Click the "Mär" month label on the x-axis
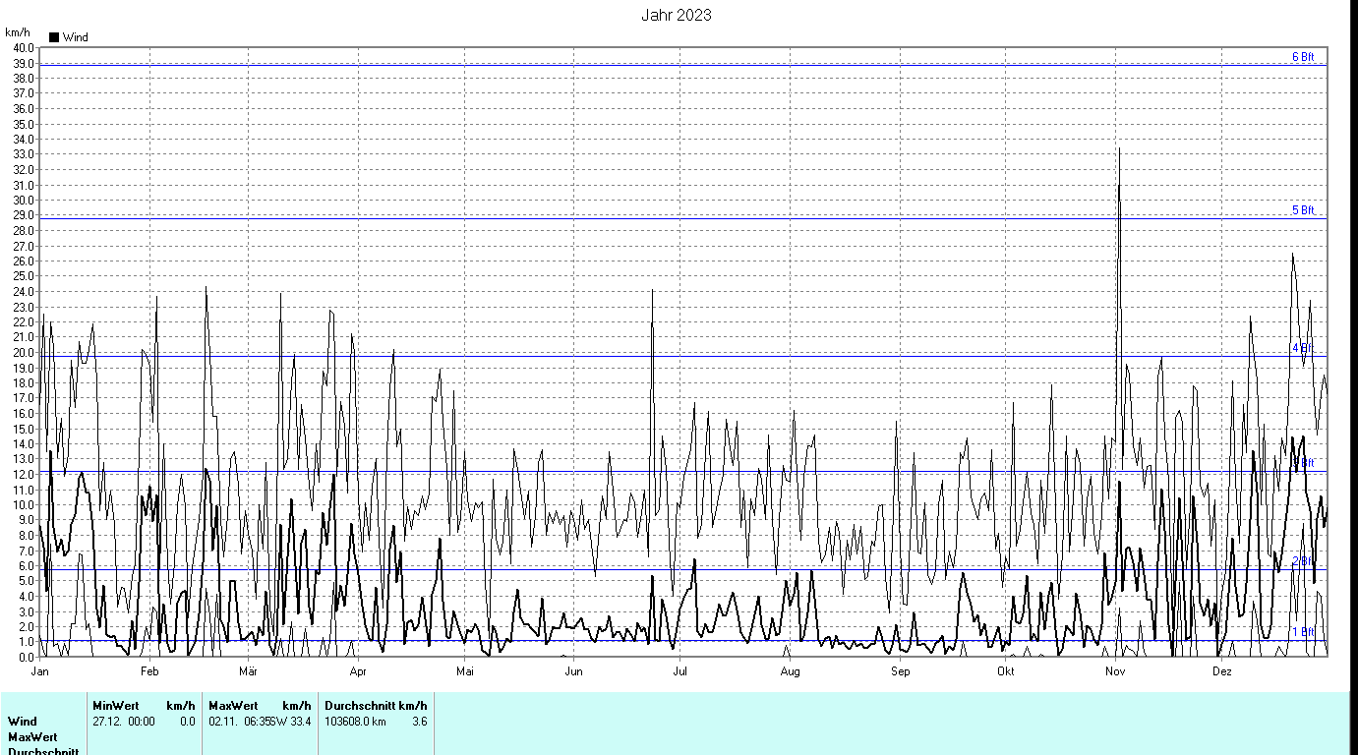Viewport: 1358px width, 755px height. point(248,671)
